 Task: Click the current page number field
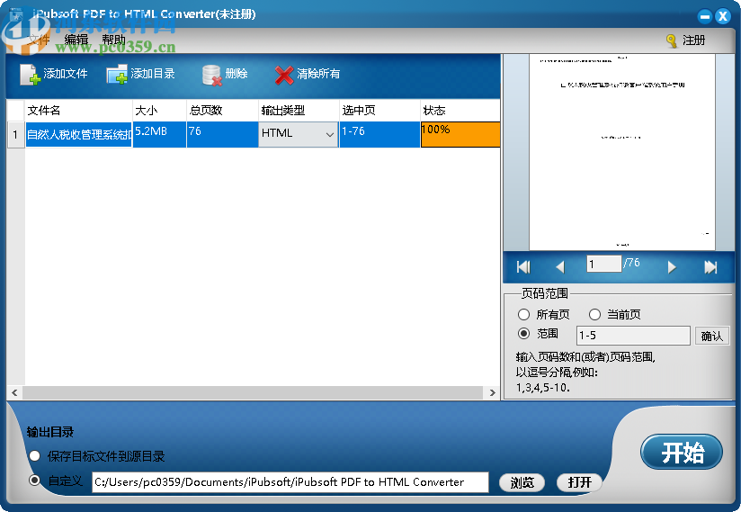[604, 264]
